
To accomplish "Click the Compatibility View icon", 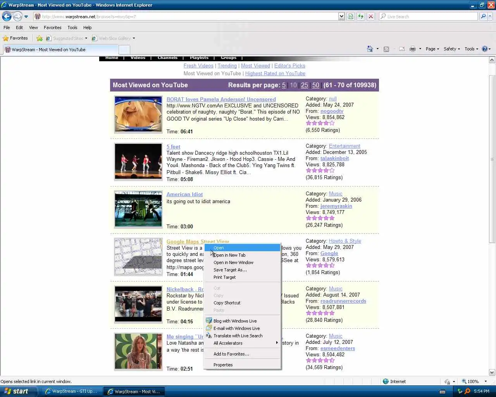I will pos(351,16).
